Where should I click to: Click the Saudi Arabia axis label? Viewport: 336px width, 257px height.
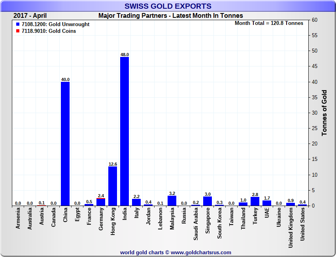click(x=196, y=224)
